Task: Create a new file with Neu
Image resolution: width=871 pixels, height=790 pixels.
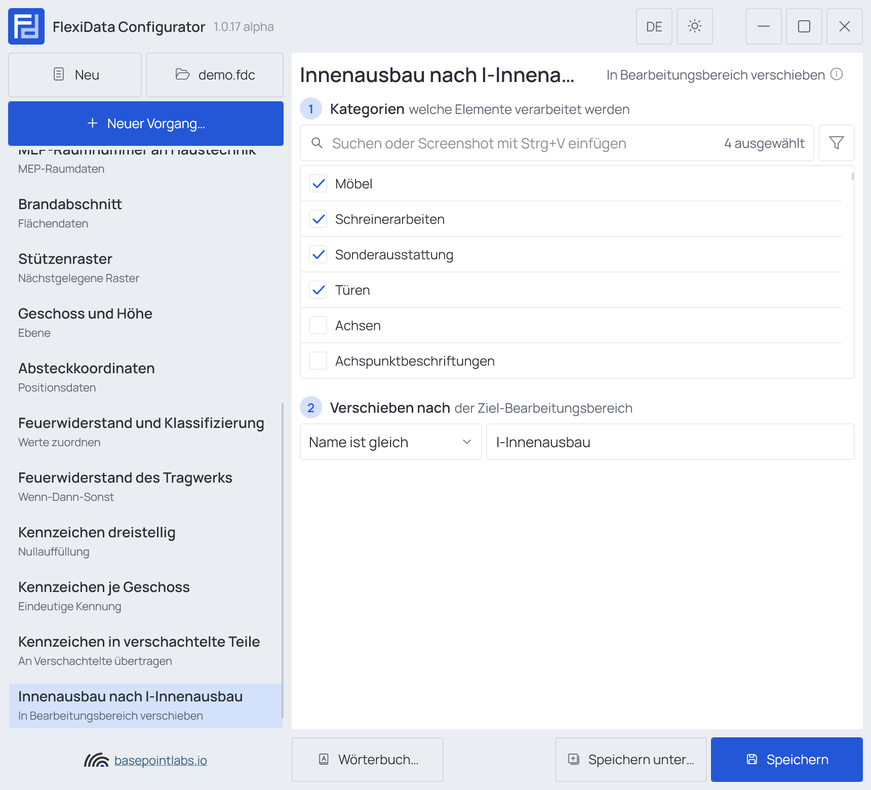Action: (x=75, y=75)
